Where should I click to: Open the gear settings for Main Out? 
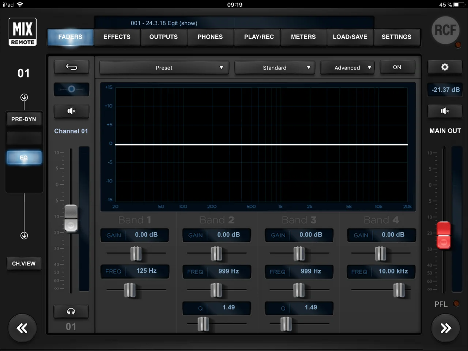[x=445, y=67]
